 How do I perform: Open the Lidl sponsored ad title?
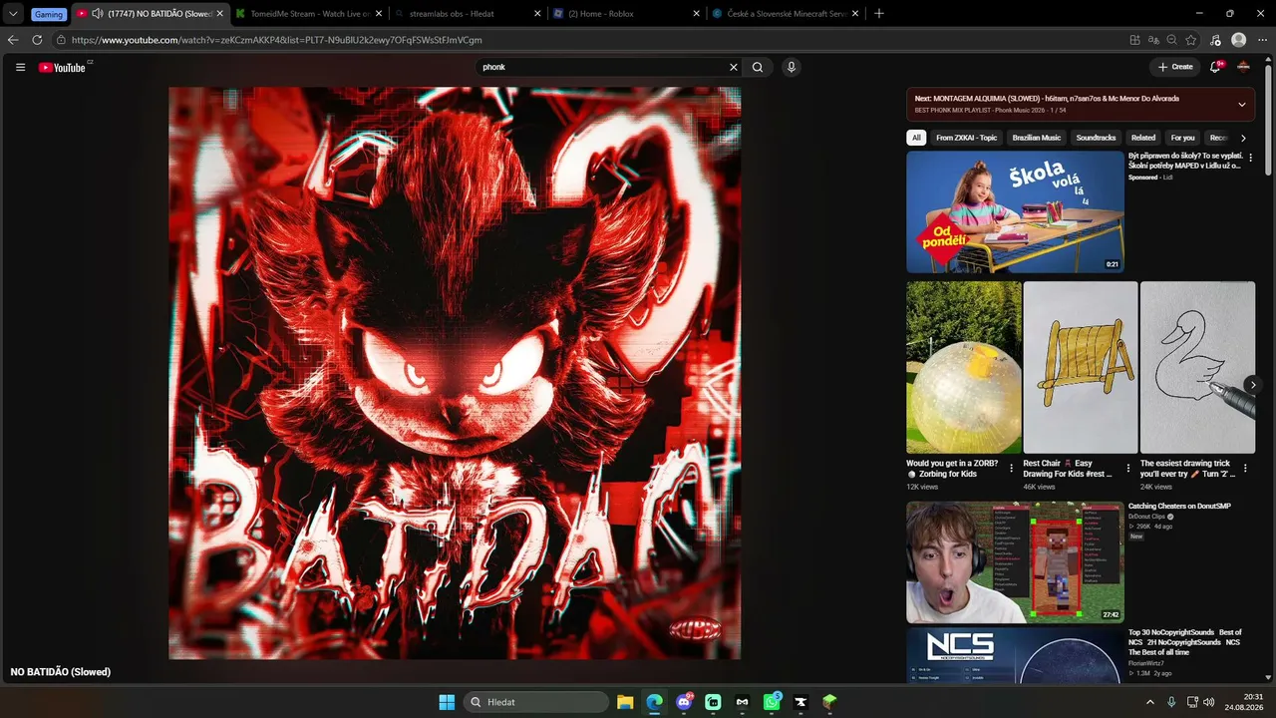click(x=1186, y=161)
